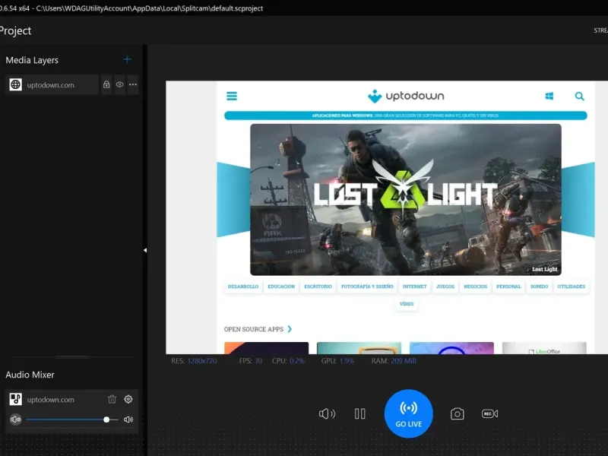Add a new media layer with plus icon
The image size is (608, 456).
(127, 60)
